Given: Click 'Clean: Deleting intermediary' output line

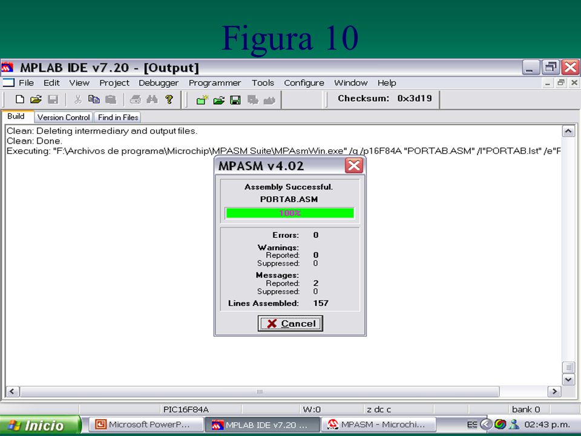Looking at the screenshot, I should pyautogui.click(x=102, y=131).
